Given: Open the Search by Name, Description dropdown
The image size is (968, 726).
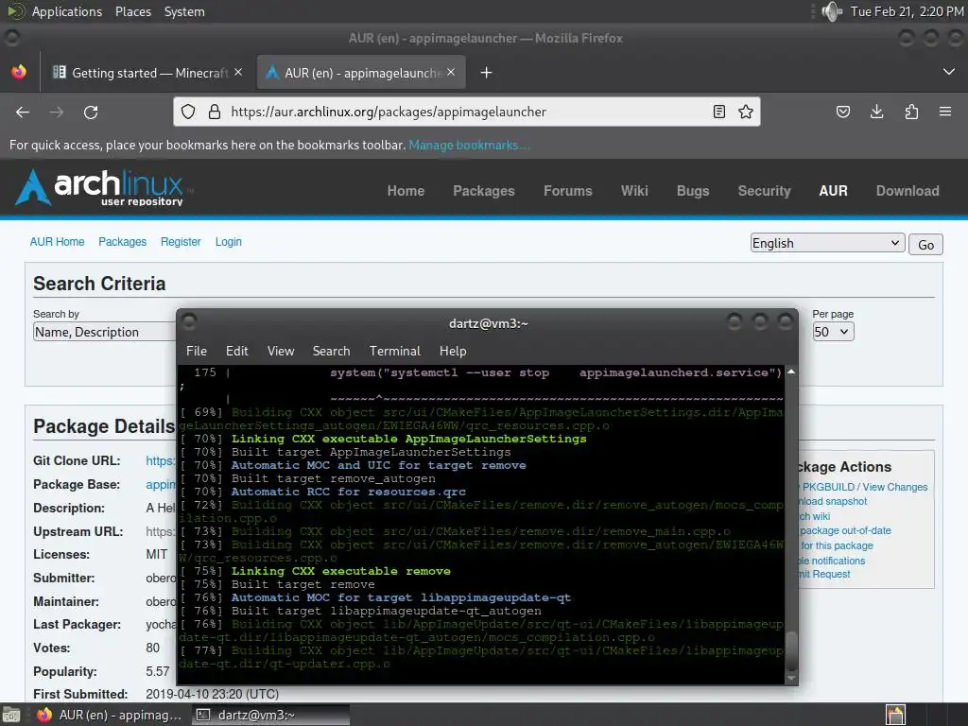Looking at the screenshot, I should (105, 332).
